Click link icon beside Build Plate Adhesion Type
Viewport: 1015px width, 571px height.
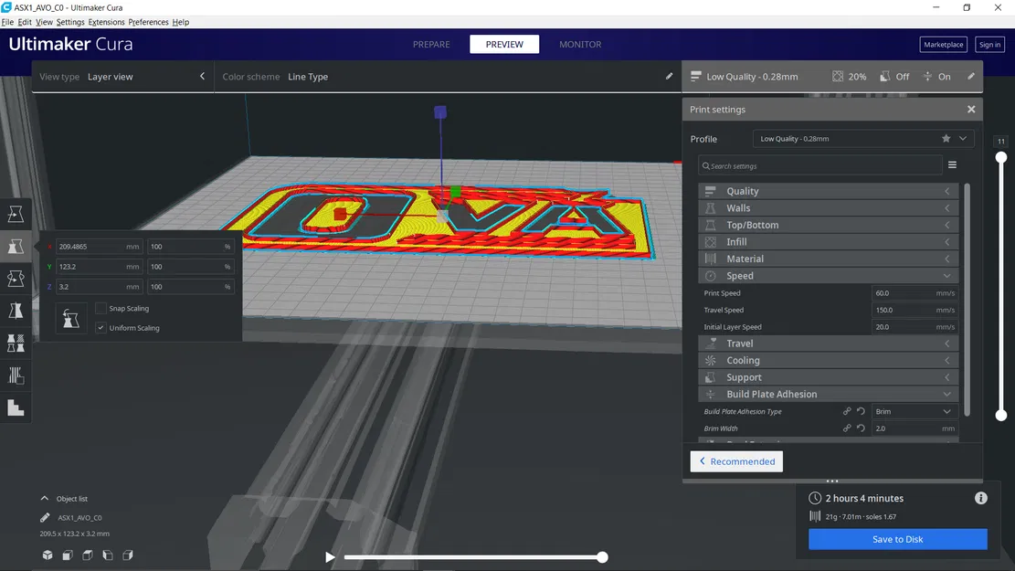pyautogui.click(x=847, y=411)
